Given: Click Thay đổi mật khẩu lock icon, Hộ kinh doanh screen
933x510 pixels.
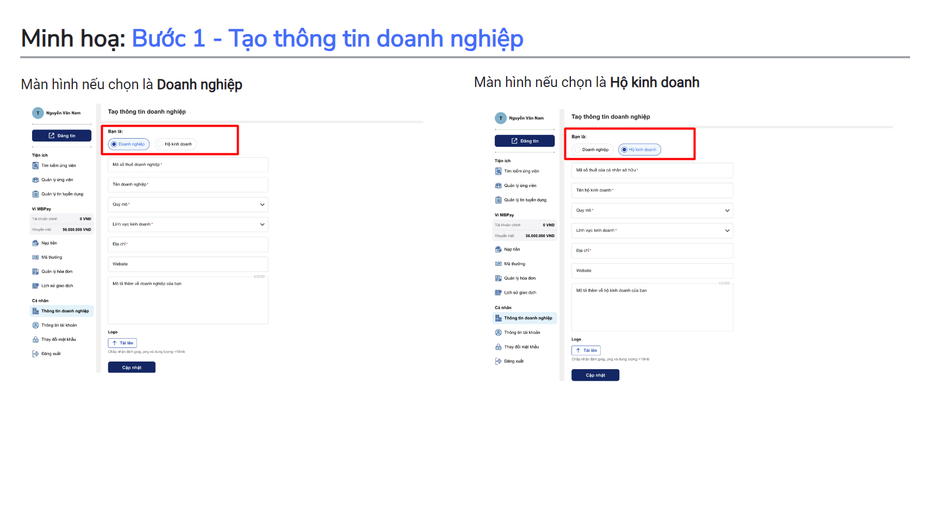Looking at the screenshot, I should [498, 347].
